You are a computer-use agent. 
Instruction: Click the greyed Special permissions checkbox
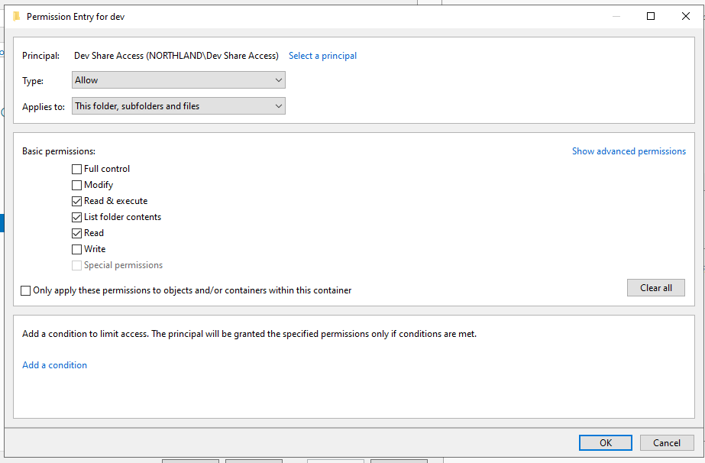point(76,265)
